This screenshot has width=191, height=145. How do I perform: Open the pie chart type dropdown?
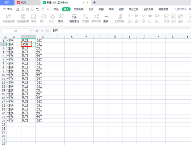point(144,21)
